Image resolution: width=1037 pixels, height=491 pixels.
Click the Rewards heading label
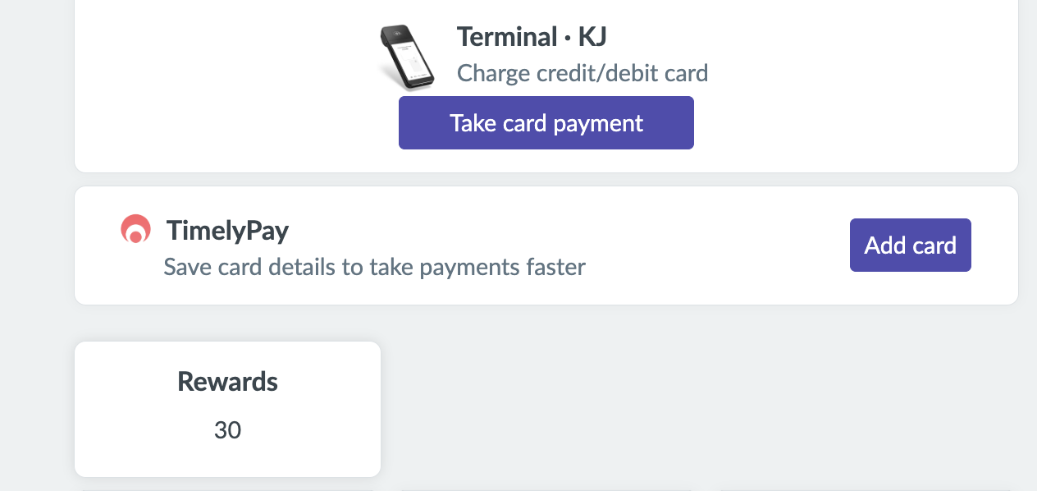[x=227, y=382]
